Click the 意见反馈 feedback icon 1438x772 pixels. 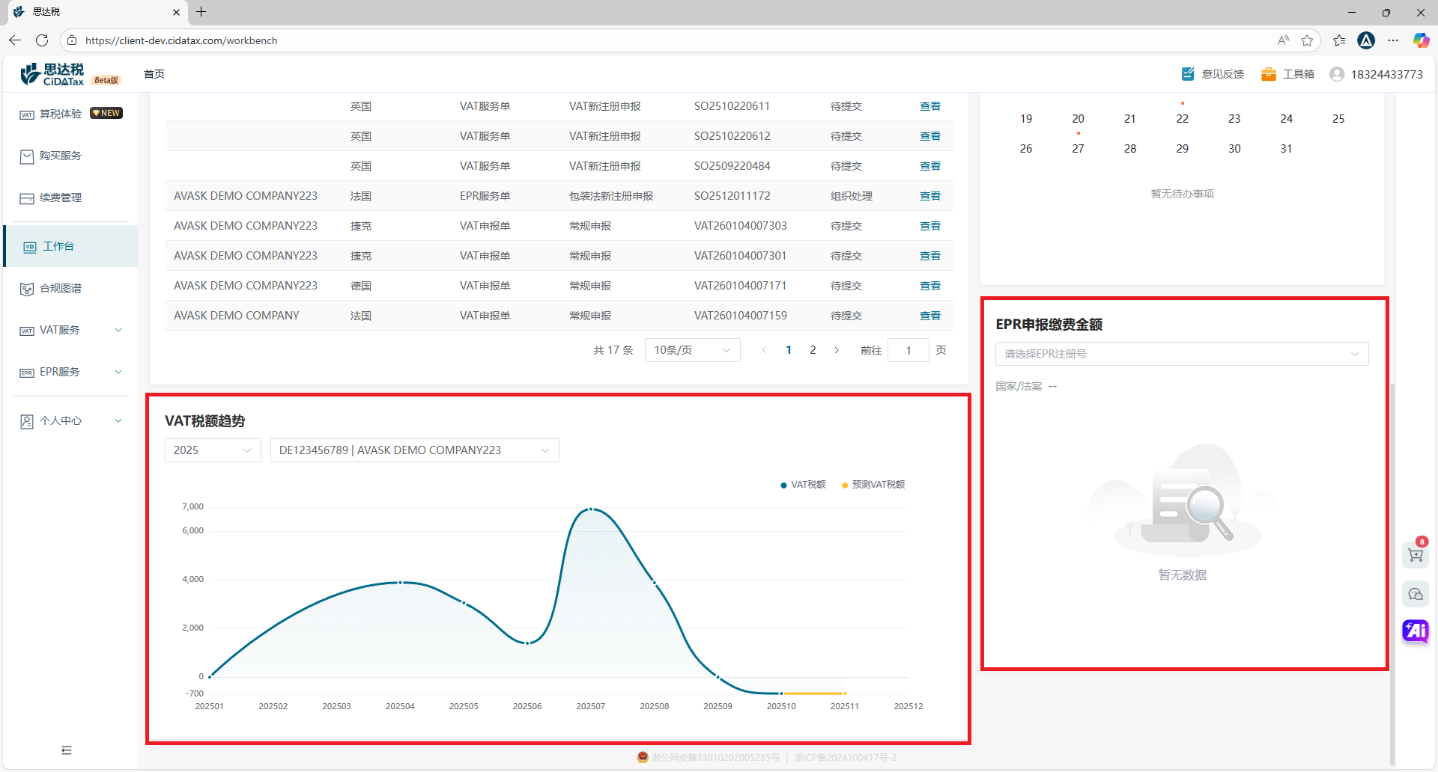coord(1188,74)
